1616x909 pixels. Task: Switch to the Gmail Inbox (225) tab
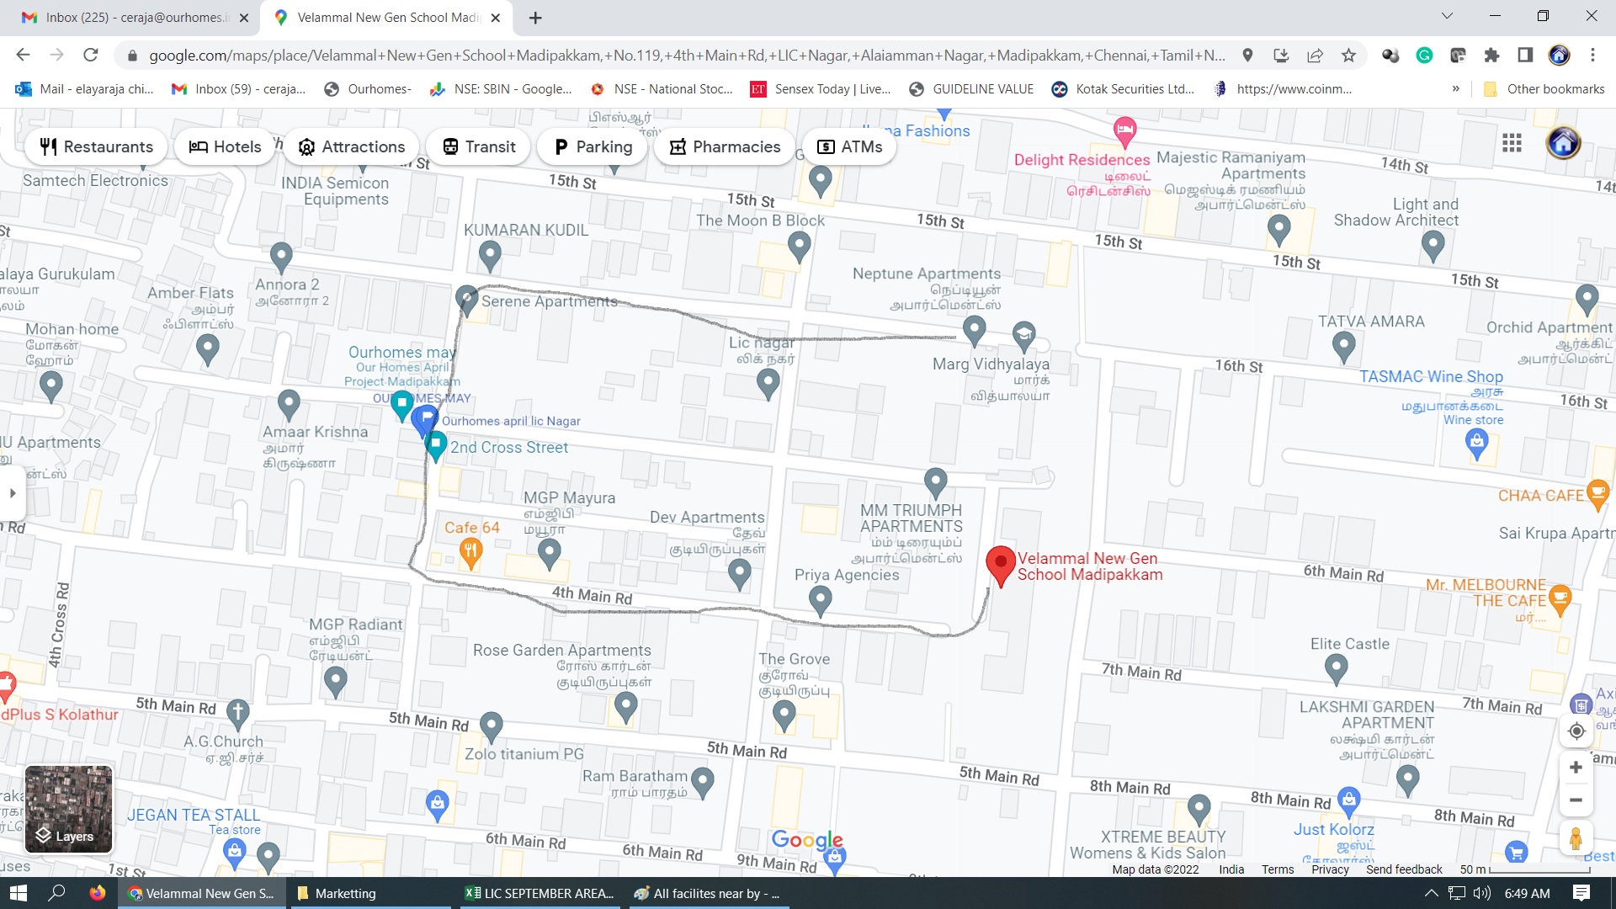(x=135, y=18)
